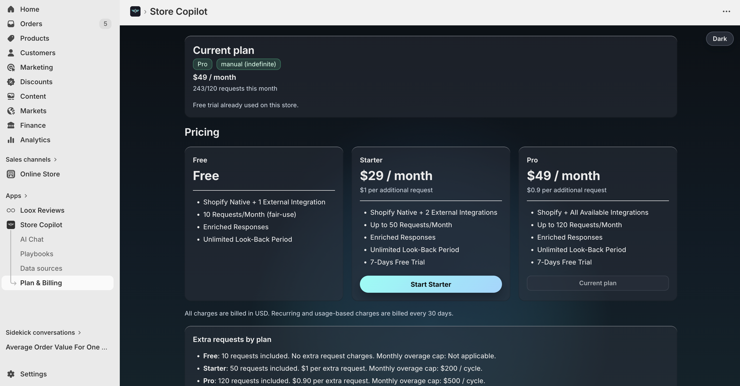Click the Home icon in sidebar
The height and width of the screenshot is (386, 740).
(x=11, y=9)
